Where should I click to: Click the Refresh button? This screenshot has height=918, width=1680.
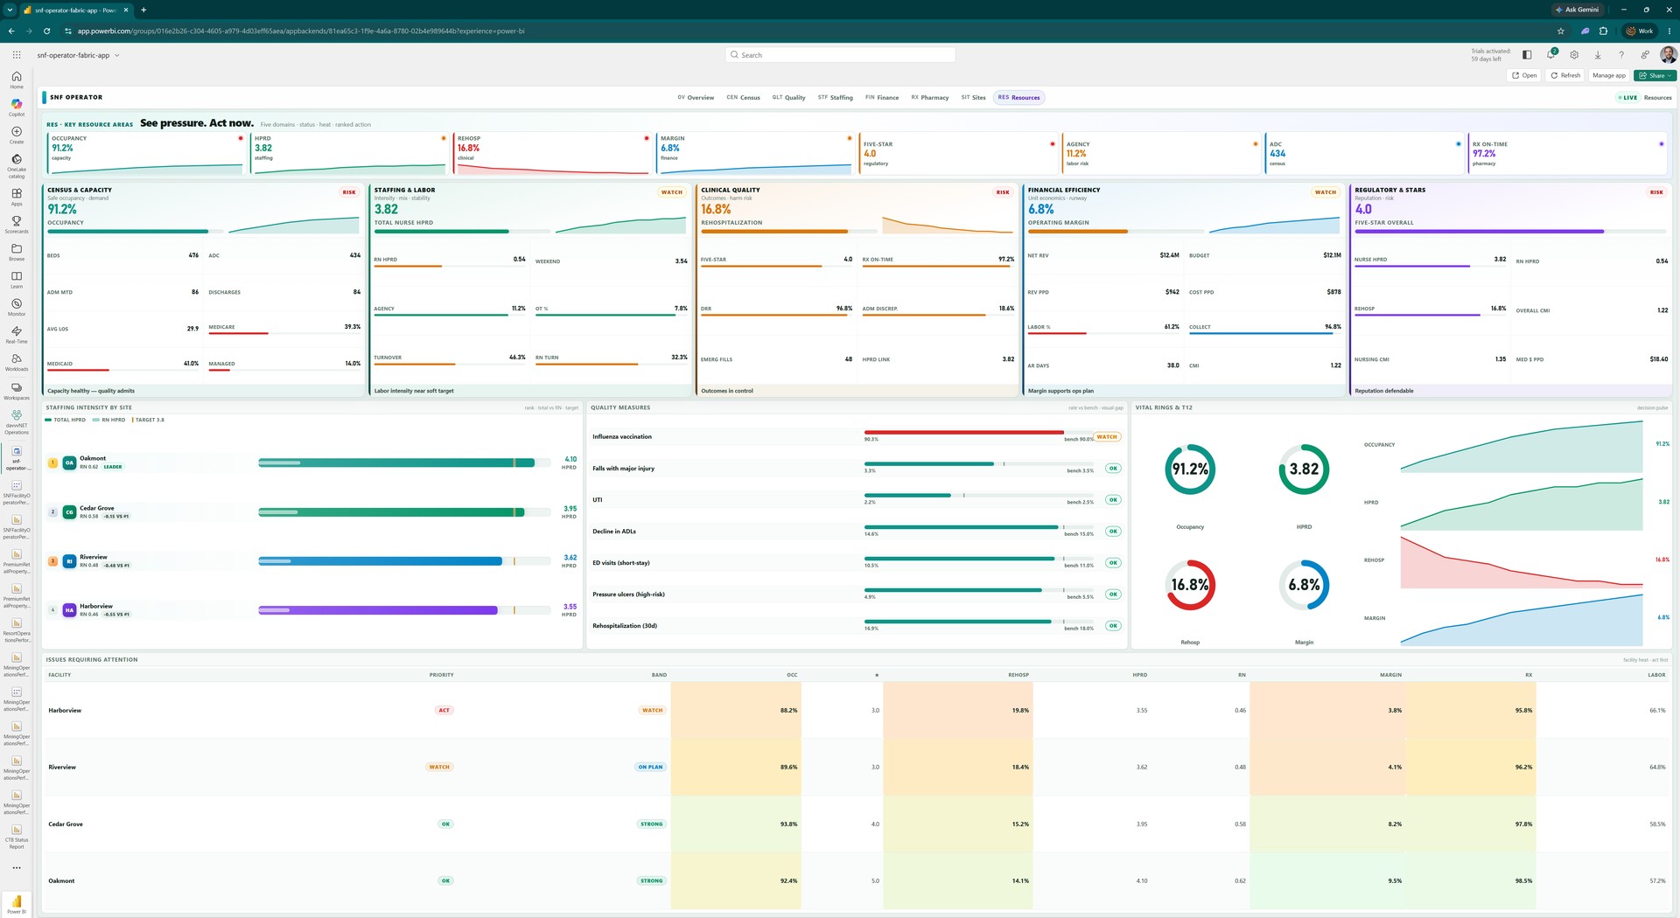click(x=1565, y=75)
